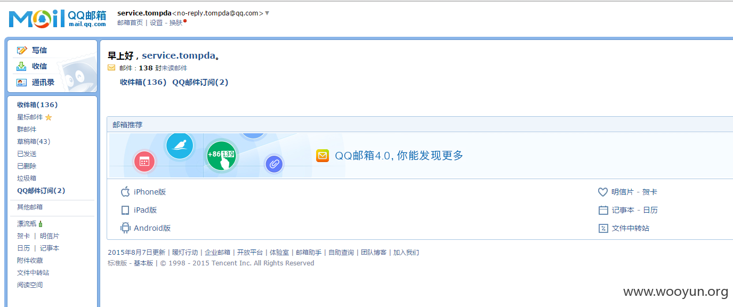
Task: Click 写信 to compose mail
Action: 39,50
